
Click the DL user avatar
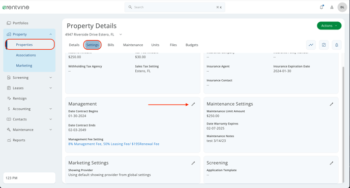point(342,7)
